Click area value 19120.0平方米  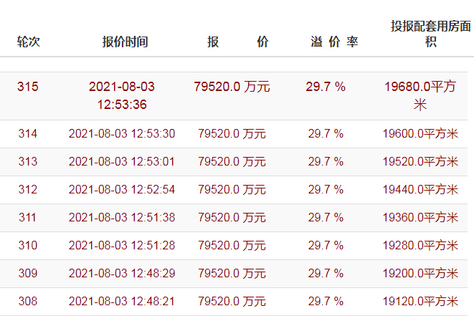point(420,301)
